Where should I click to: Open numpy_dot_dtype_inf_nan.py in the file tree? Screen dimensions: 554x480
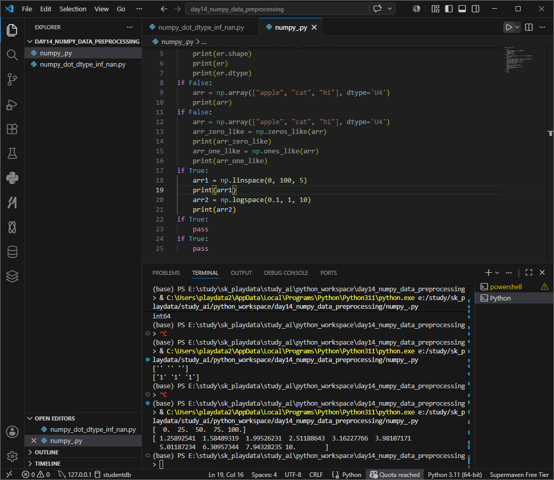(x=84, y=64)
